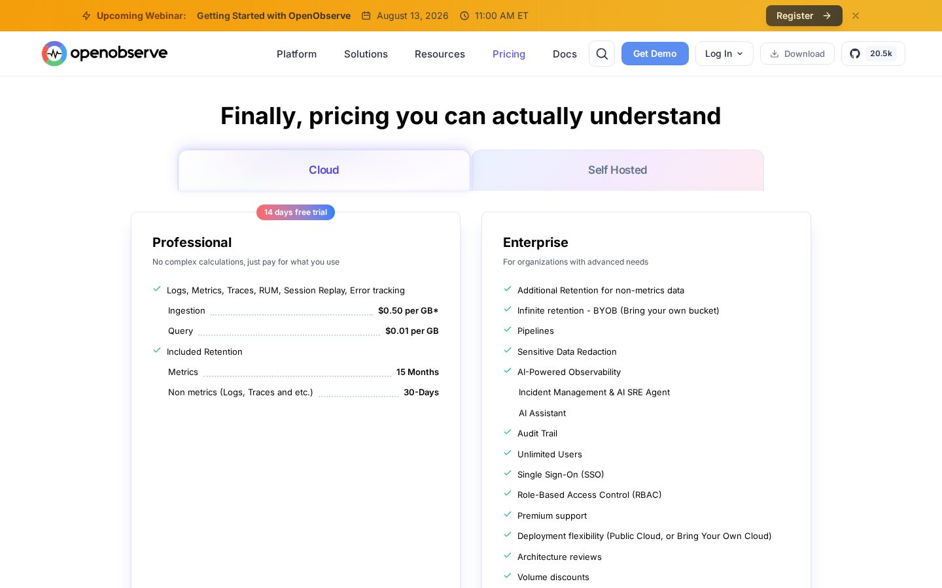Click the checkmark beside Single Sign-On (SSO)
The image size is (942, 588).
pyautogui.click(x=508, y=474)
